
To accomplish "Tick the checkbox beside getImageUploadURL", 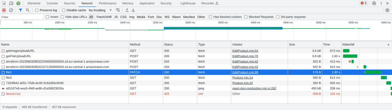I will tap(3, 51).
